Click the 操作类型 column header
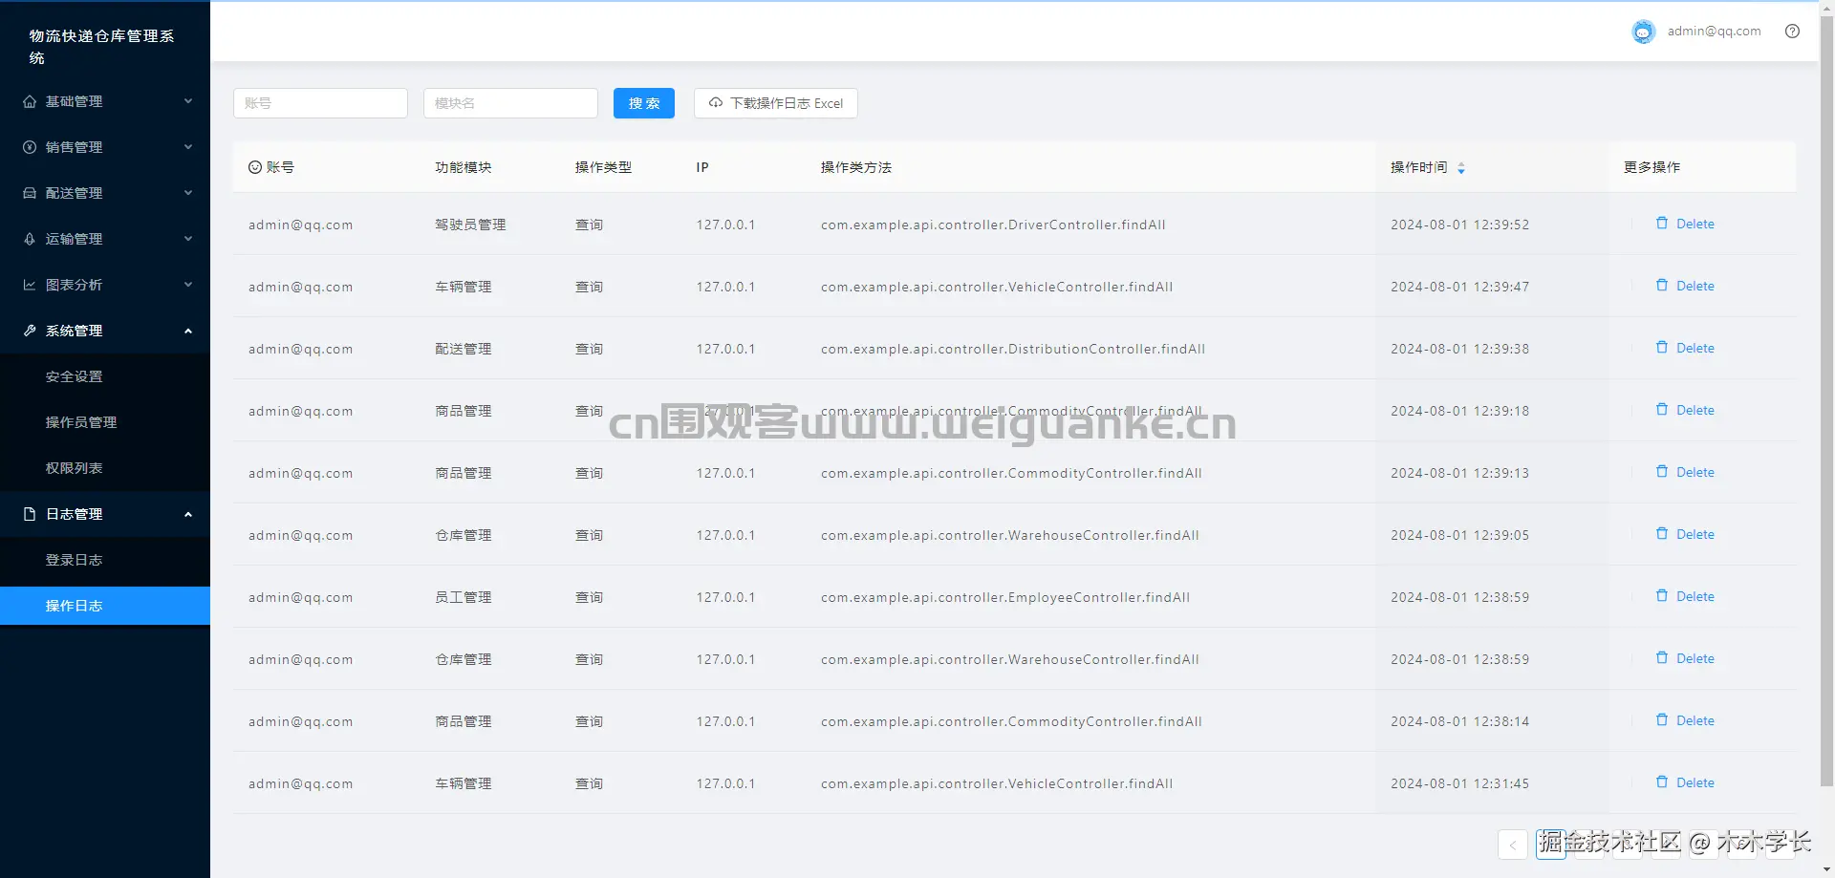 click(x=603, y=167)
